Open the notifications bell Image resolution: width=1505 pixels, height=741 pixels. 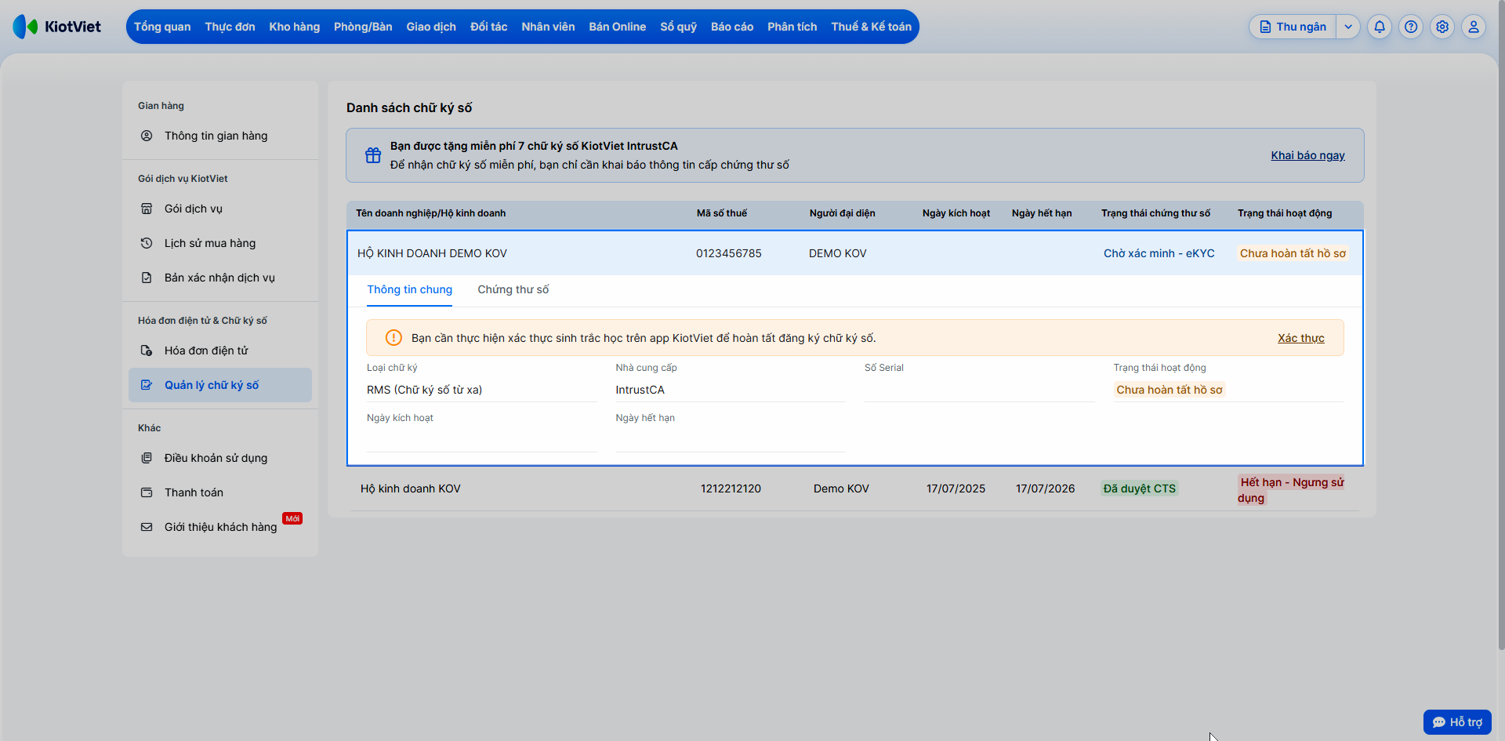pyautogui.click(x=1380, y=27)
